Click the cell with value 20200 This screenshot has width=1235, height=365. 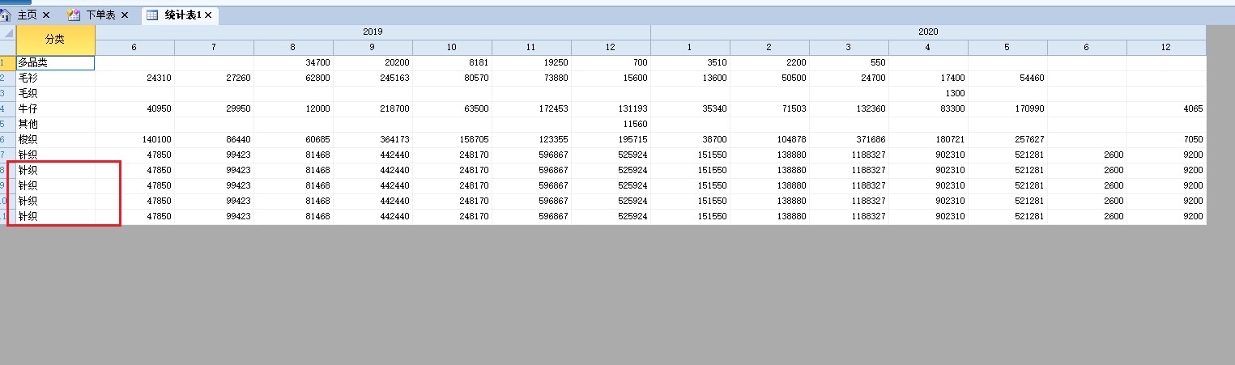(373, 62)
